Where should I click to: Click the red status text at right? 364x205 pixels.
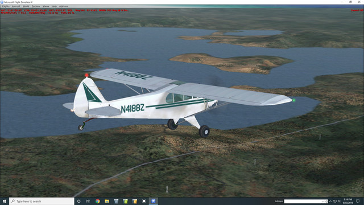[357, 10]
